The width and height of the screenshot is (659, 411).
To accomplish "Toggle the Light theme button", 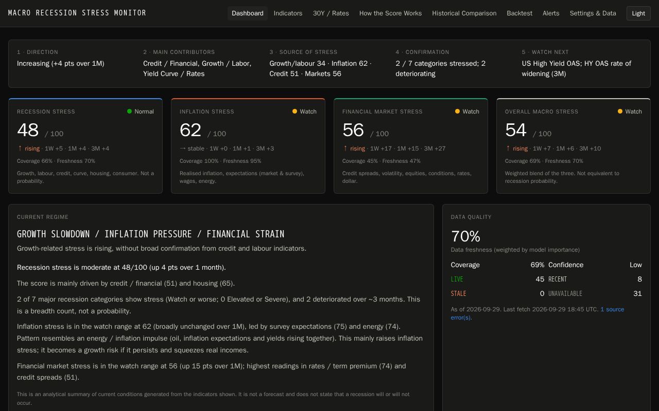I will coord(638,13).
